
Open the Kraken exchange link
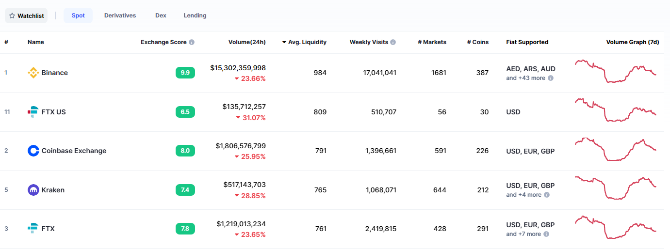53,190
